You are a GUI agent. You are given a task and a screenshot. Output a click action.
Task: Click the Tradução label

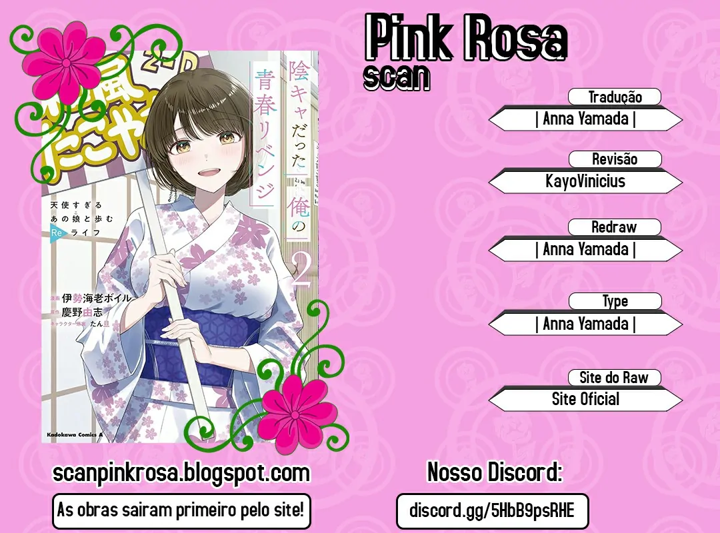coord(615,97)
